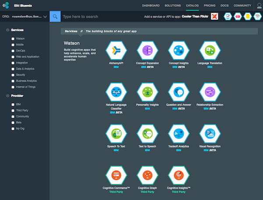Enable the Third Party provider filter
The image size is (263, 200).
click(x=13, y=111)
